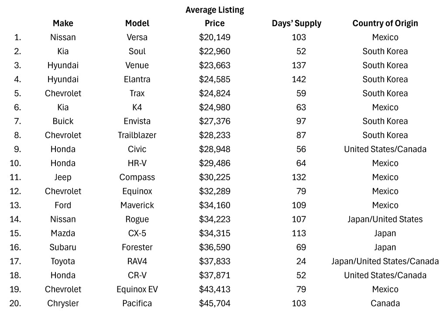Click the Mazda CX-5 model cell

137,233
